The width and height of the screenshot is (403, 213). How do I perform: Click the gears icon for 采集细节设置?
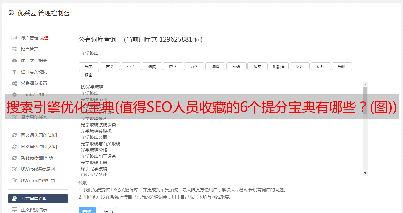[14, 83]
